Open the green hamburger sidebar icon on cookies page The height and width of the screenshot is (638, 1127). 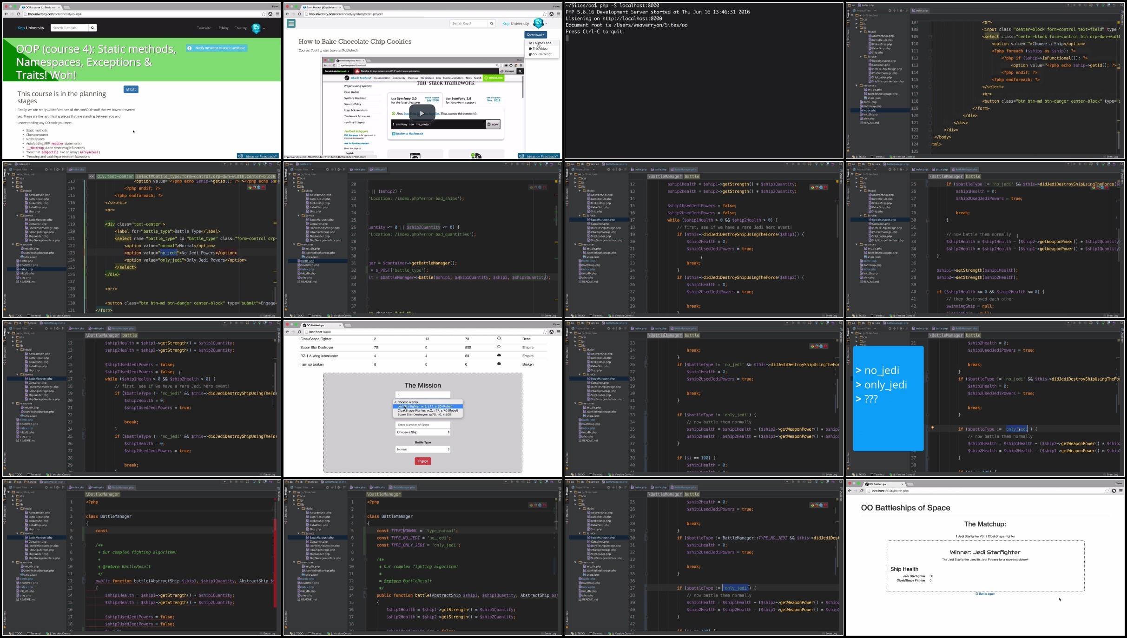point(291,23)
